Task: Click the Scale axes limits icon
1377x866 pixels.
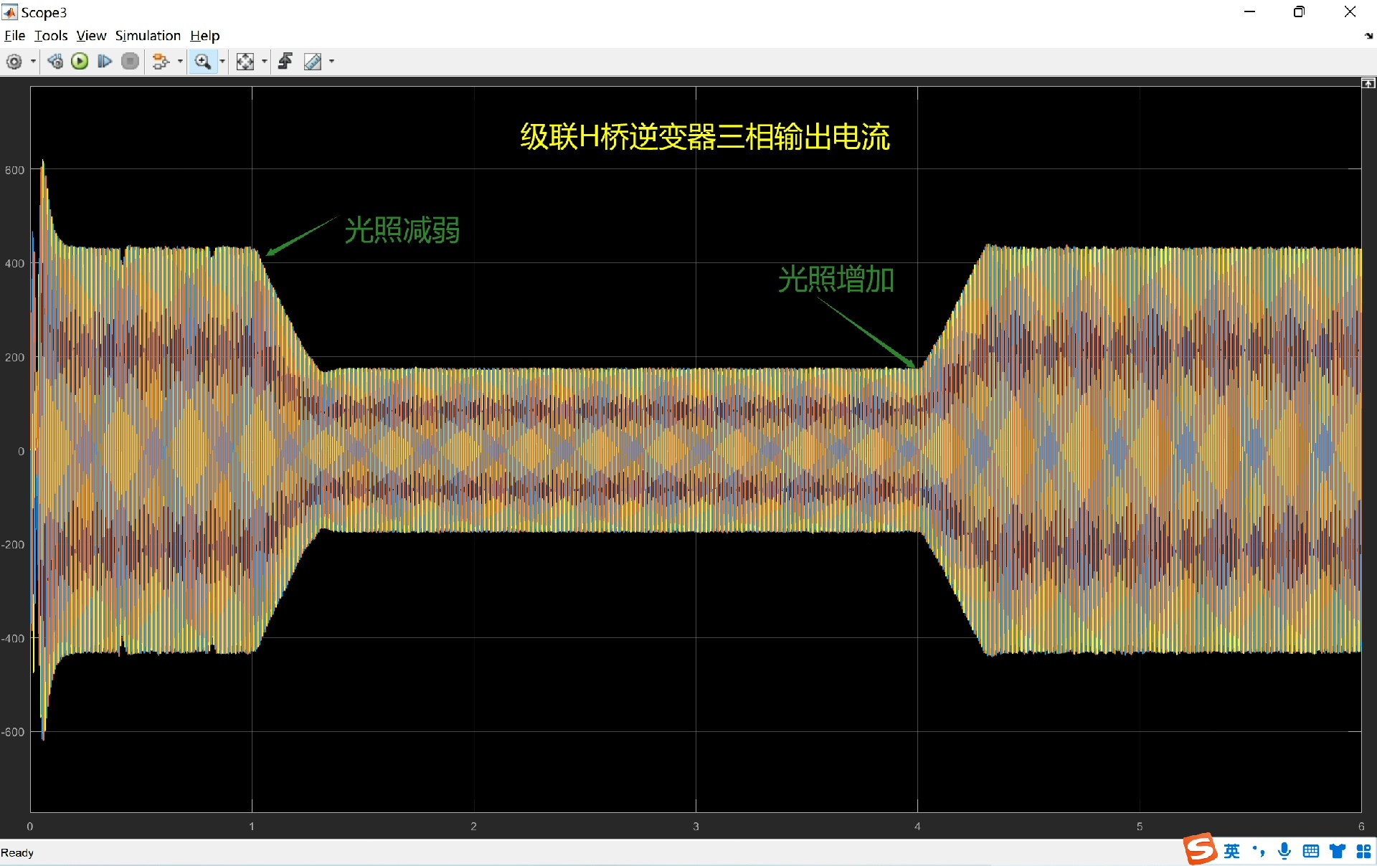Action: tap(245, 62)
